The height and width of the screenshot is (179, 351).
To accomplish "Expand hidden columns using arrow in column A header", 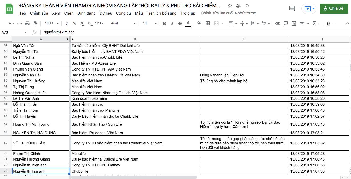I will point(67,39).
